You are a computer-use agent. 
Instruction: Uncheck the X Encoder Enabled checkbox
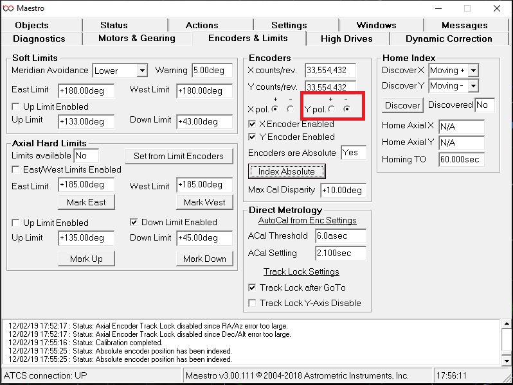(253, 124)
